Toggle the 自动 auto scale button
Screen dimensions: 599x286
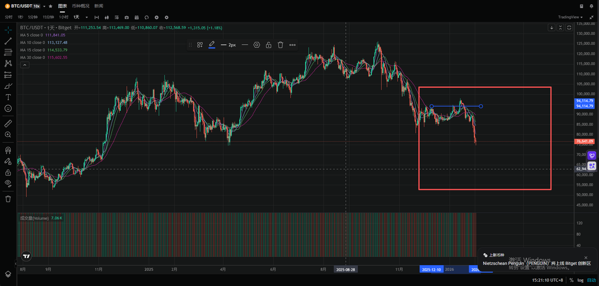(x=592, y=281)
